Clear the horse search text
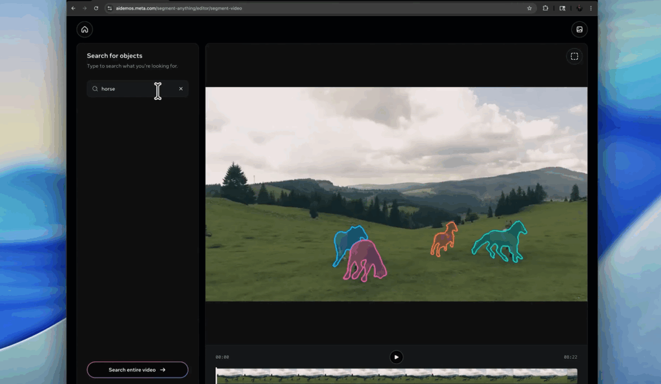661x384 pixels. click(181, 89)
